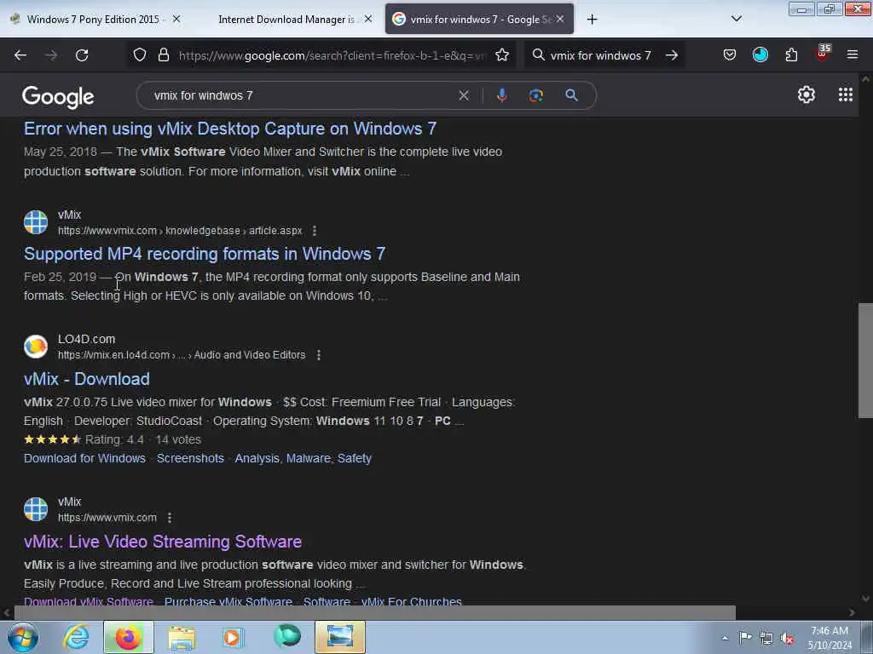The height and width of the screenshot is (654, 873).
Task: Switch to Windows 7 Pony Edition 2015 tab
Action: click(92, 20)
